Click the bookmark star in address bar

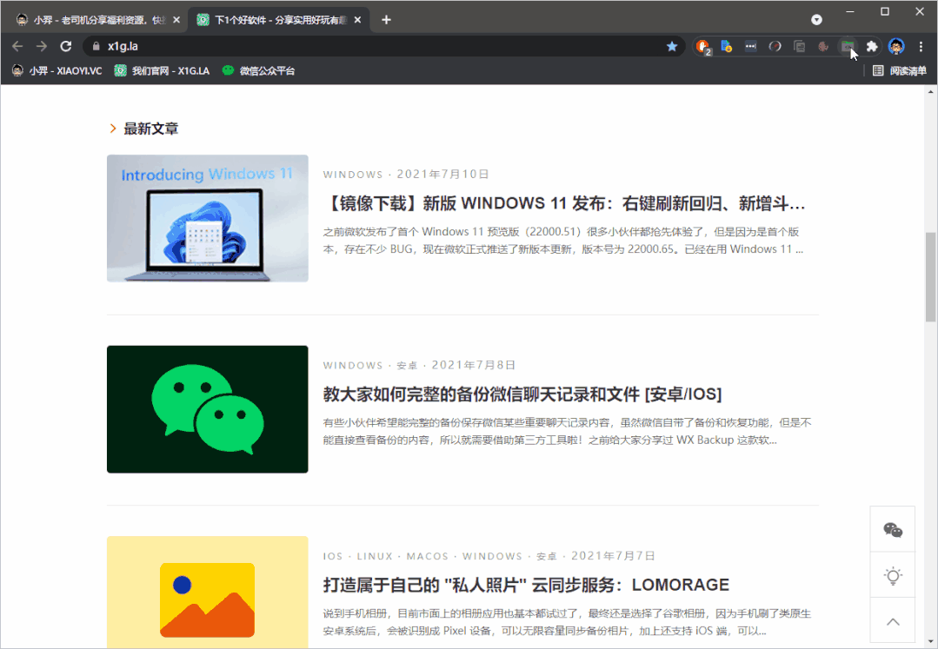click(672, 46)
